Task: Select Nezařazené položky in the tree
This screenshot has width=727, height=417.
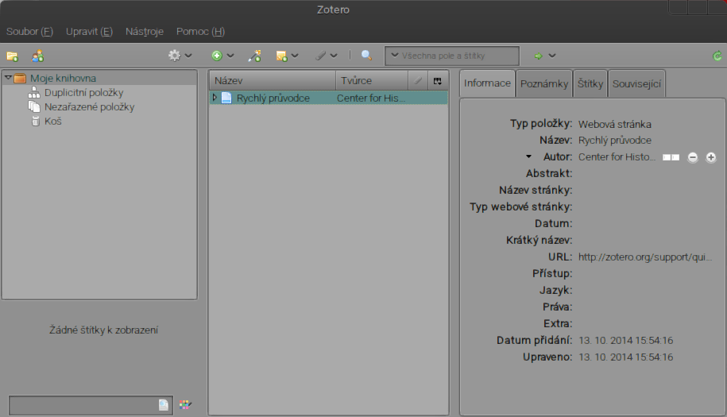Action: 90,107
